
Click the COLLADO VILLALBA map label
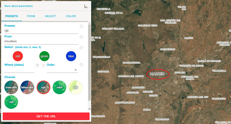point(113,28)
